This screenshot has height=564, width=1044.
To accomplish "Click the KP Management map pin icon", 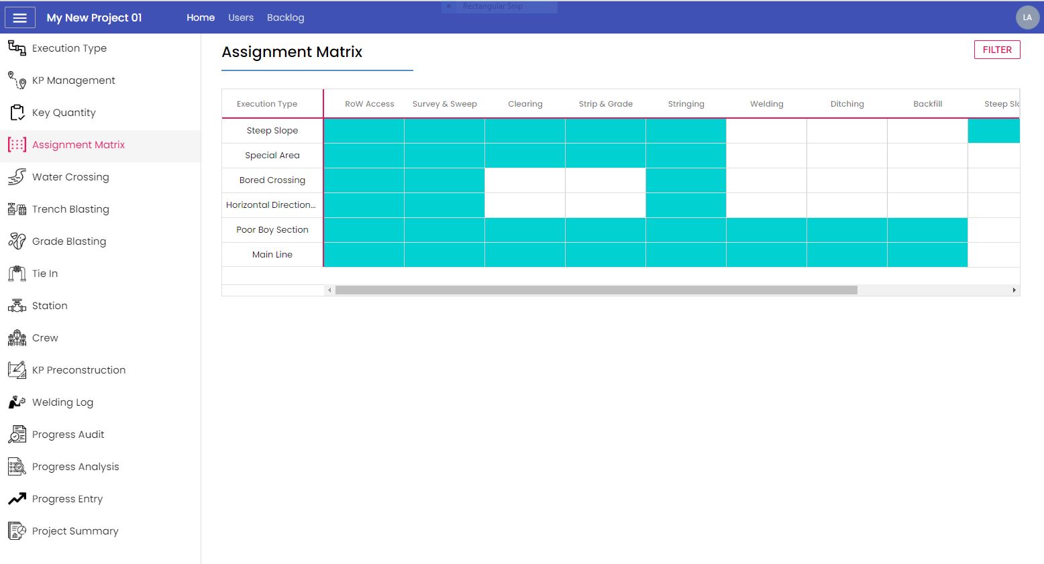I will tap(17, 80).
